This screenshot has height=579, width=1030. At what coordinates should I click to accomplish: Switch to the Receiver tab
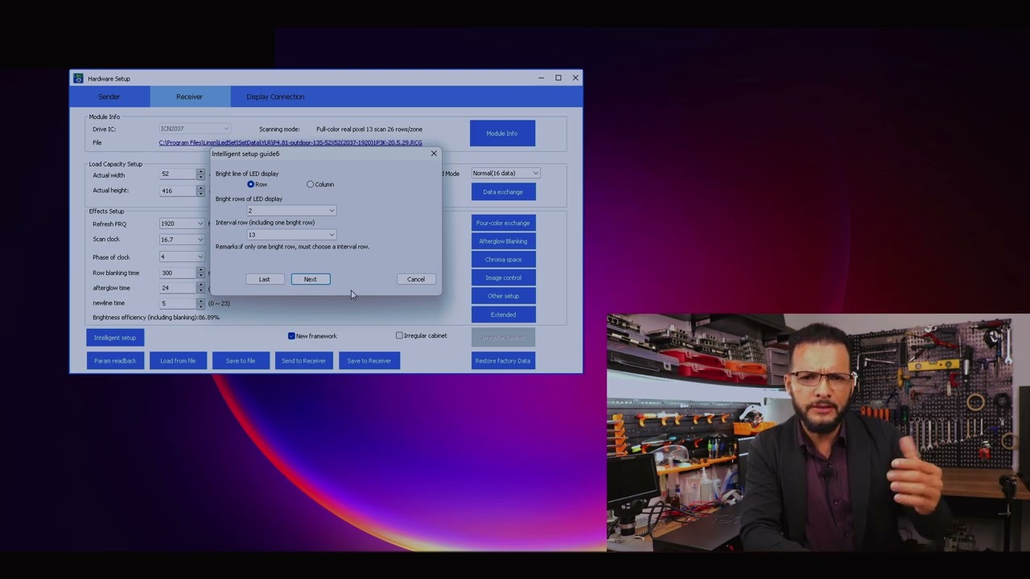190,96
